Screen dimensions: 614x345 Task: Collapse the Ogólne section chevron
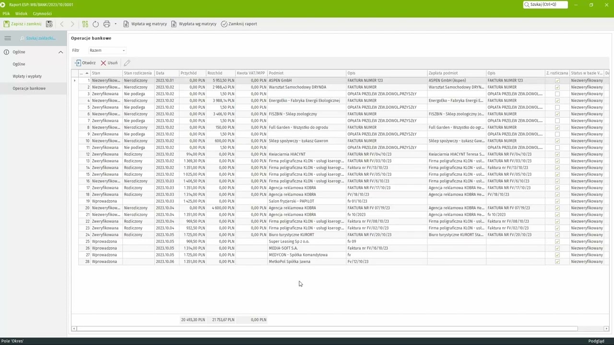[60, 52]
